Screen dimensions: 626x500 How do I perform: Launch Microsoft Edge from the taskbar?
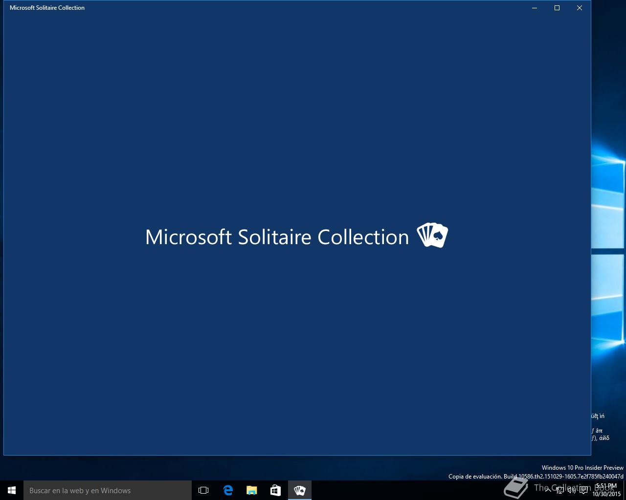point(227,490)
